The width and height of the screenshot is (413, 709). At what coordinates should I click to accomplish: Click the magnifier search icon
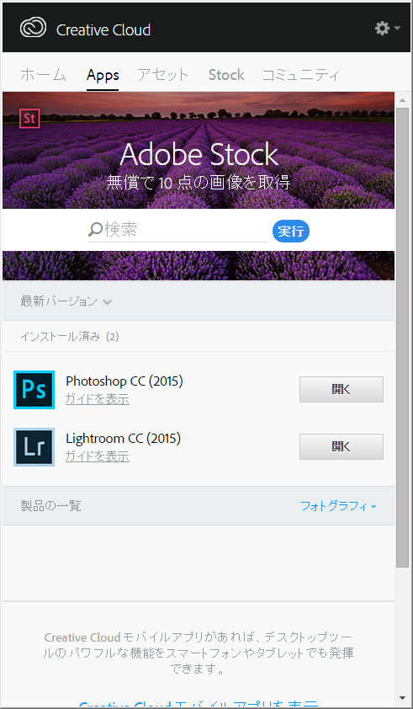[95, 230]
